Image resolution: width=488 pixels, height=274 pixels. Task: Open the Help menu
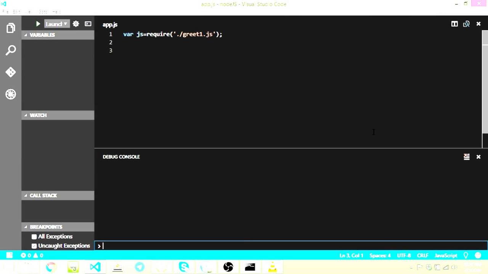(x=56, y=11)
